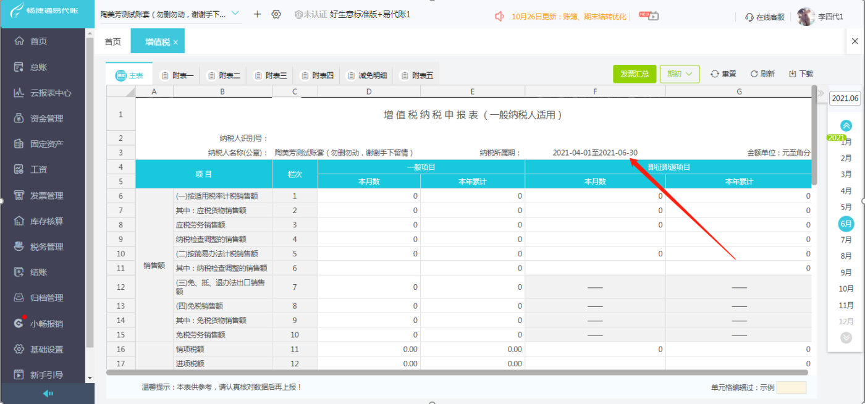Select column D header
The width and height of the screenshot is (865, 404).
(x=369, y=92)
